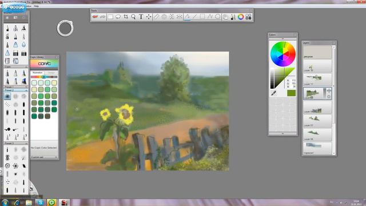Pick the last brown Copic swatch
This screenshot has height=206, width=366.
(47, 116)
